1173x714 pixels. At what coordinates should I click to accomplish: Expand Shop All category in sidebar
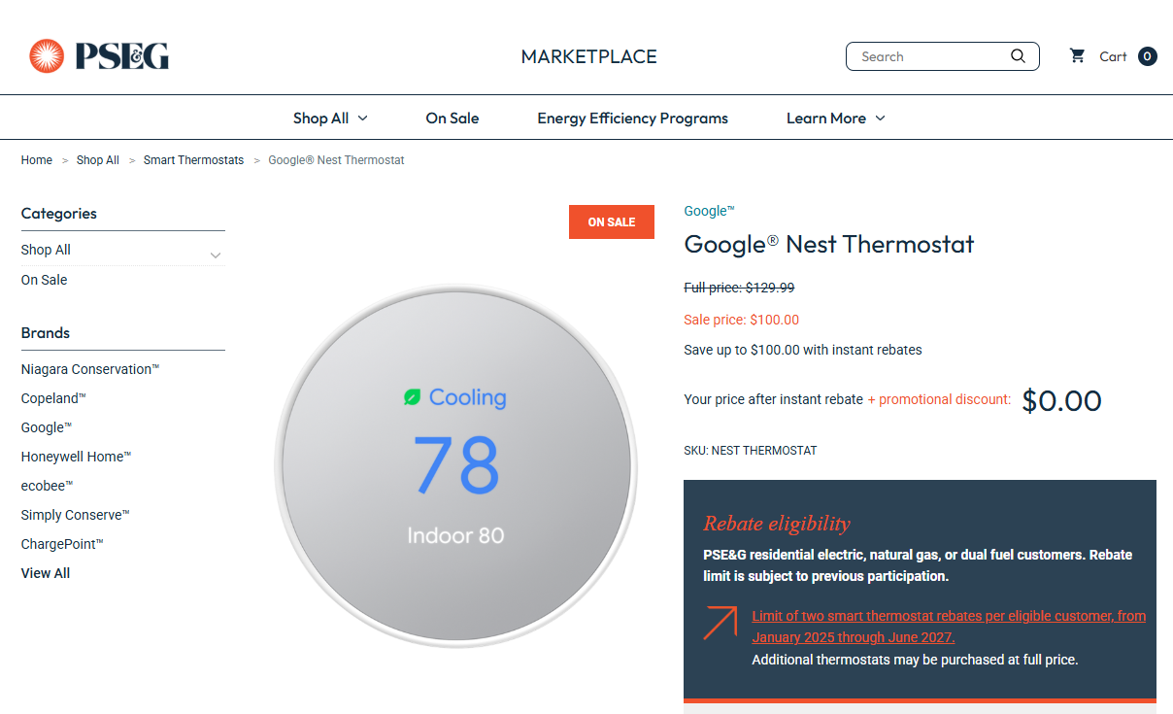coord(216,255)
